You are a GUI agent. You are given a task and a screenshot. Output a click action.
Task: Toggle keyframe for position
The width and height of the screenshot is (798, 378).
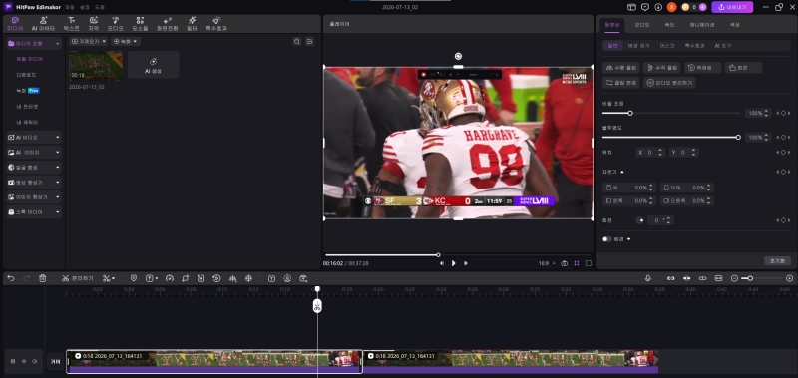[x=783, y=153]
